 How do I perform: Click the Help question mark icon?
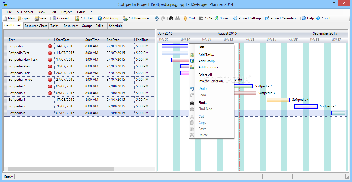(304, 18)
